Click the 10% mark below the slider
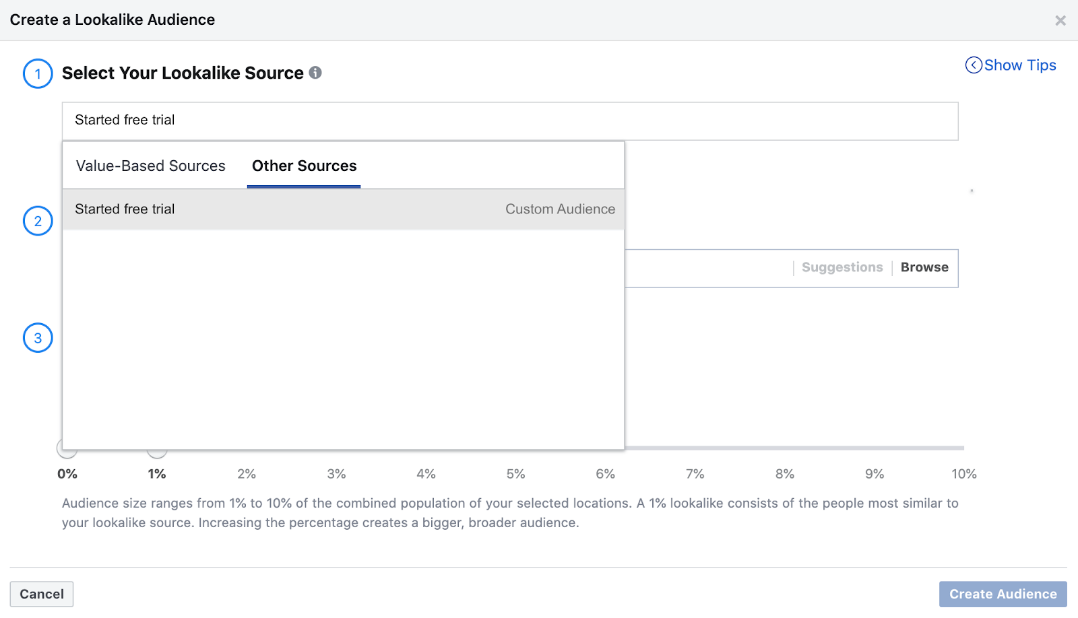This screenshot has width=1078, height=618. [x=963, y=474]
